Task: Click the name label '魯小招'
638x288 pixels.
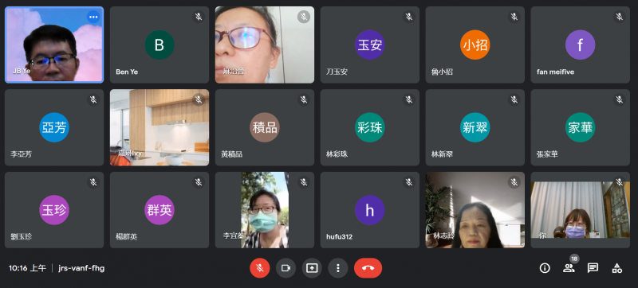Action: pos(442,72)
